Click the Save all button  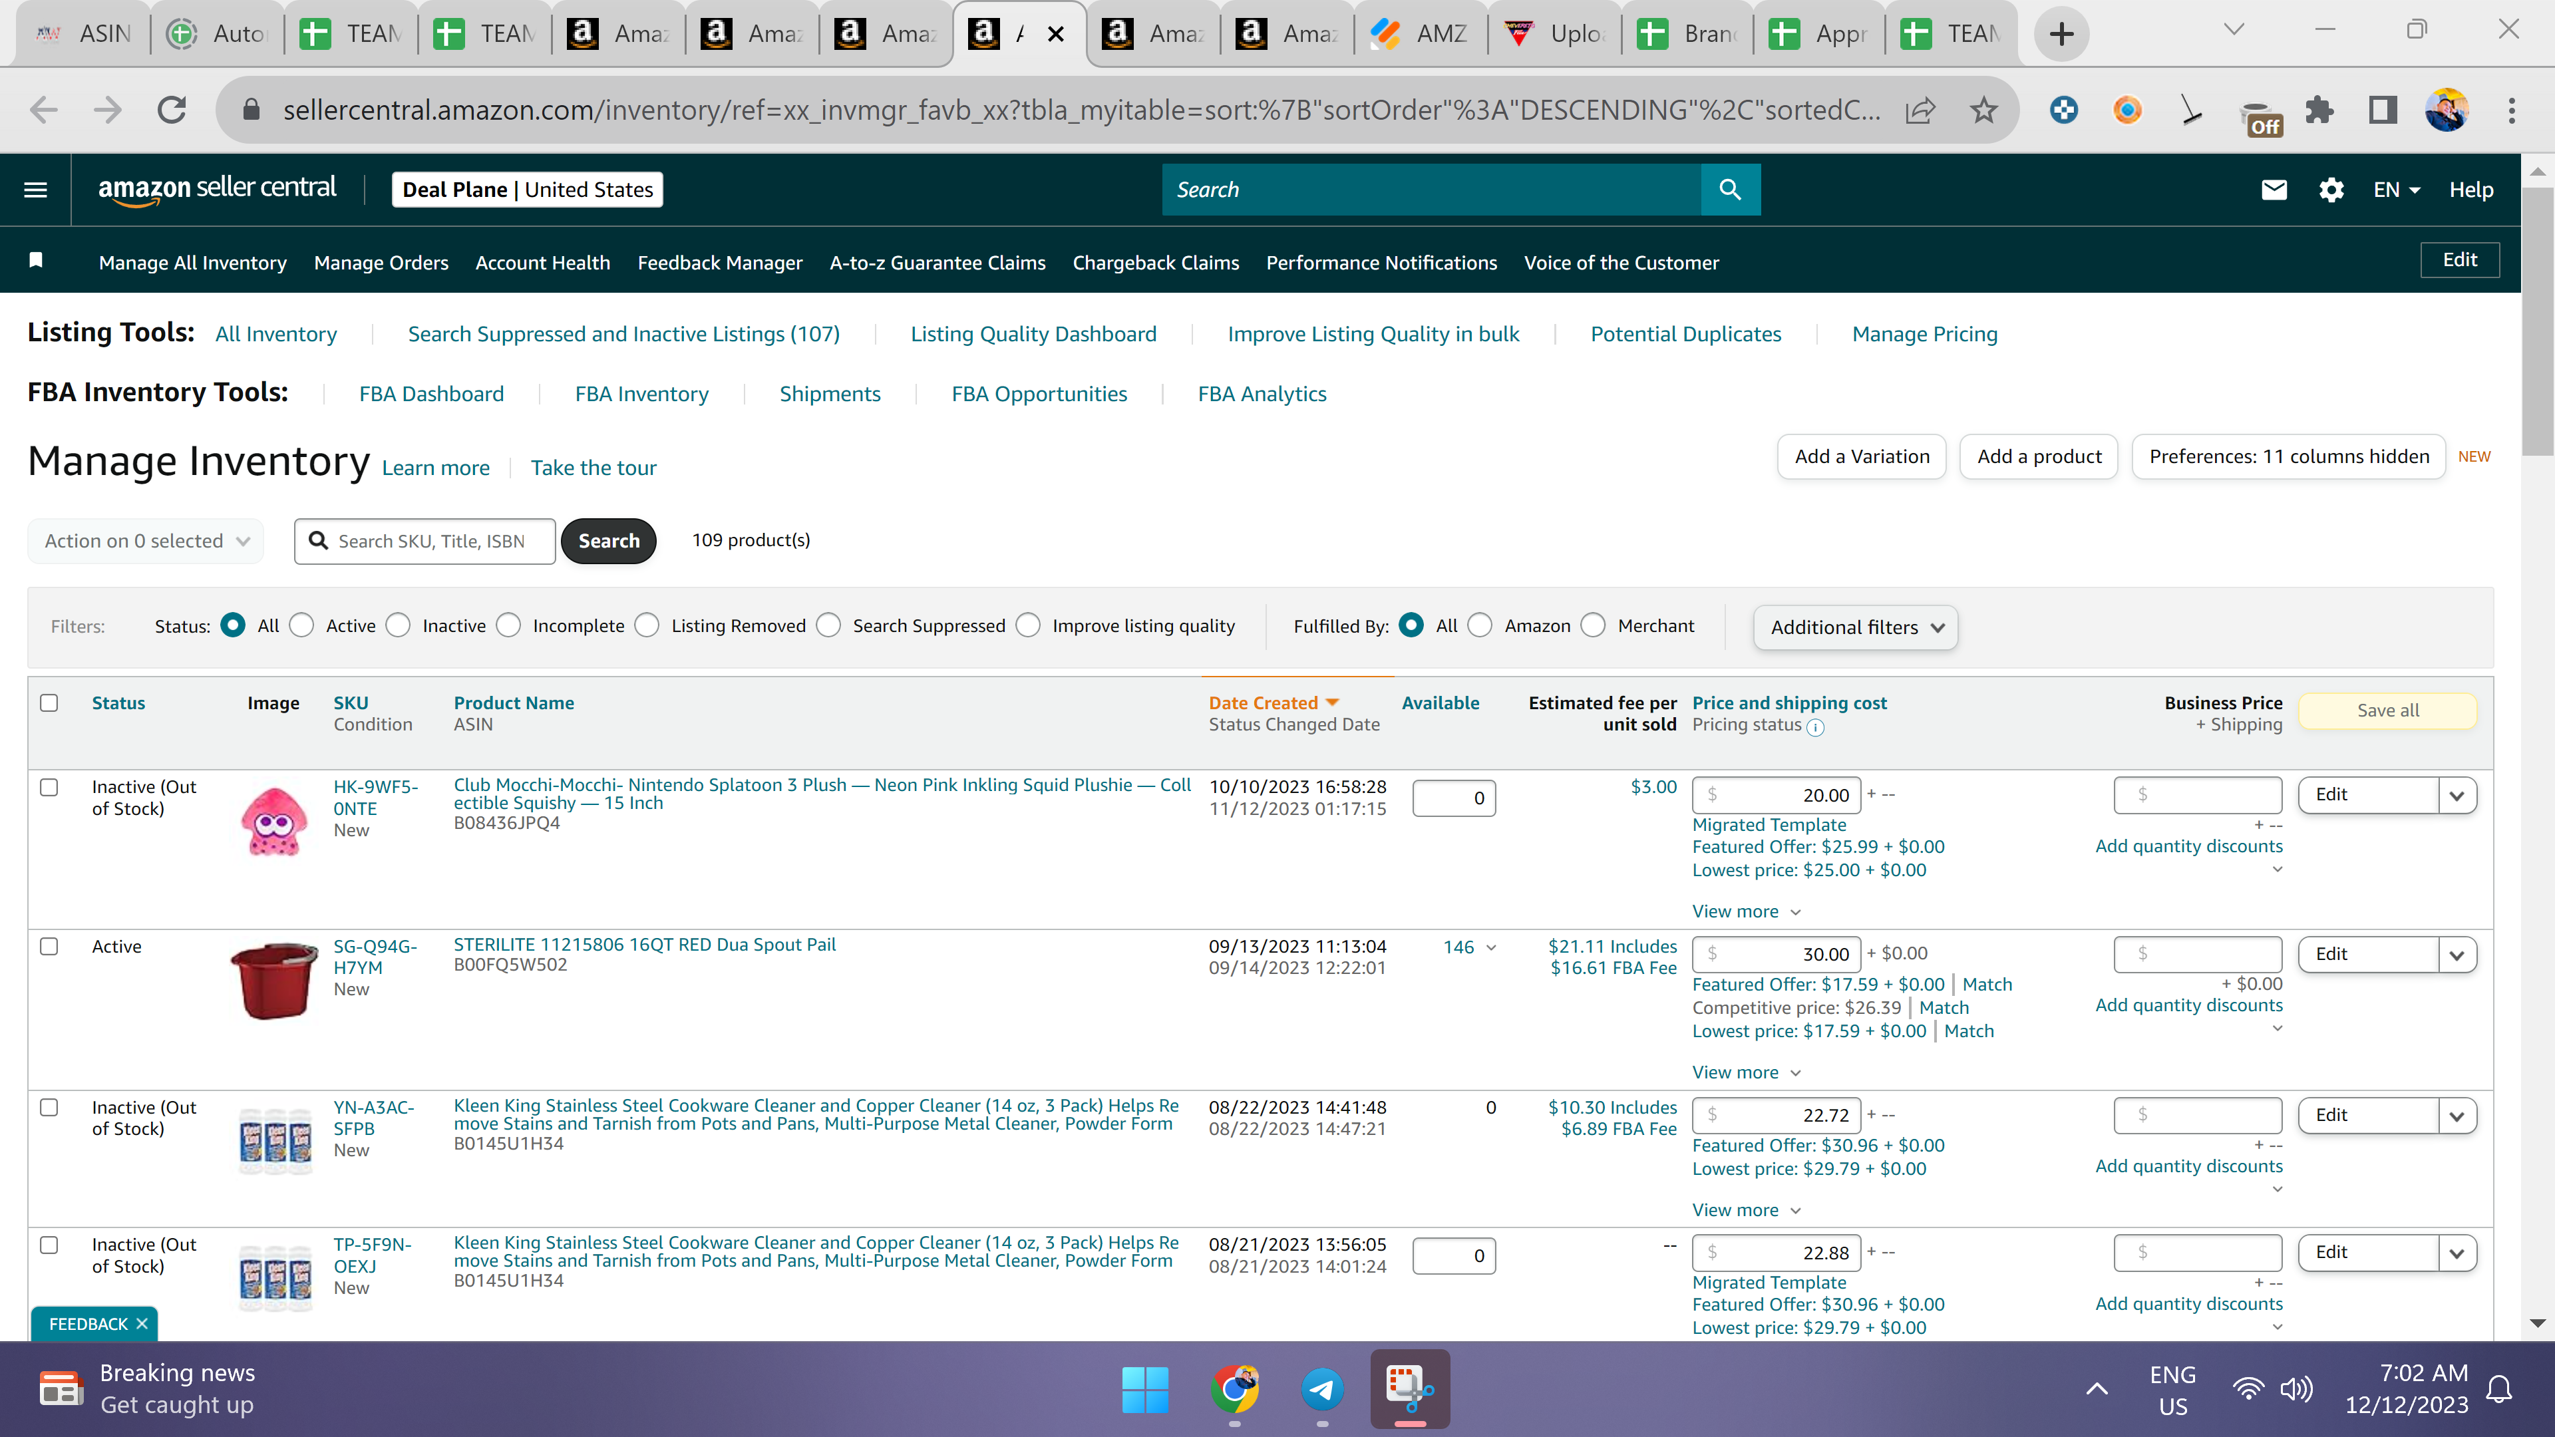[2387, 710]
